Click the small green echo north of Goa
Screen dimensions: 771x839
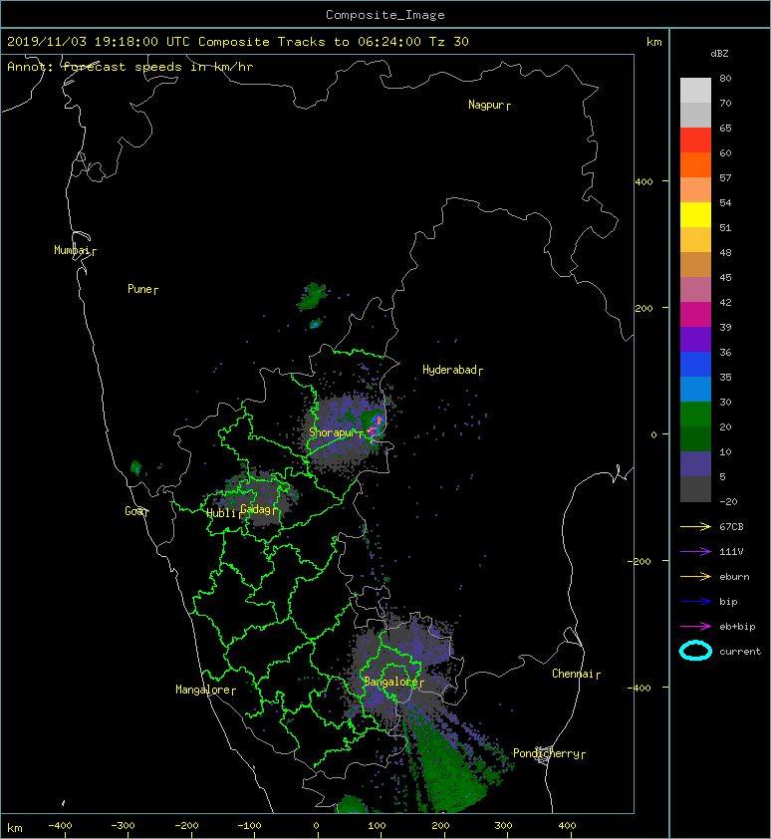coord(135,467)
